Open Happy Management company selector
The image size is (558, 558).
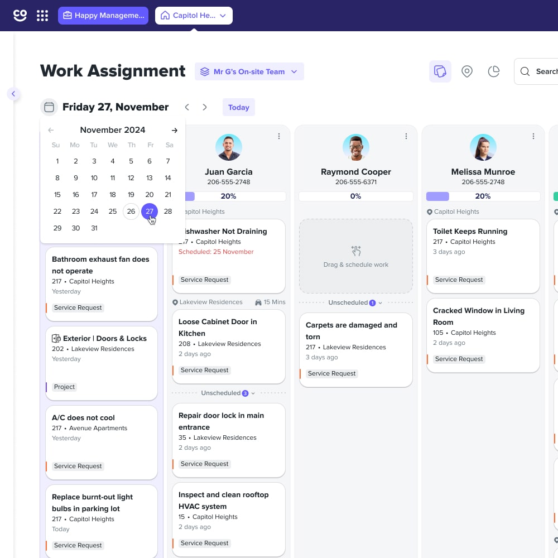click(x=103, y=15)
